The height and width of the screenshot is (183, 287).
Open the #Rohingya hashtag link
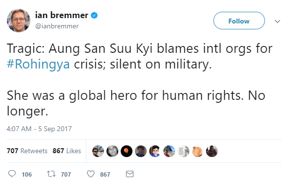[x=38, y=64]
